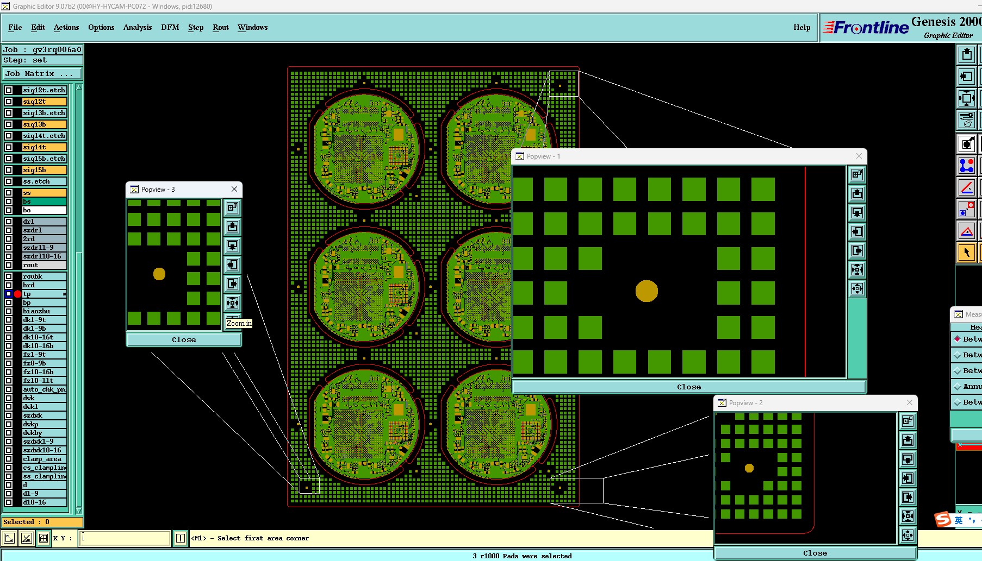Select the red triangle tool icon

click(x=966, y=231)
